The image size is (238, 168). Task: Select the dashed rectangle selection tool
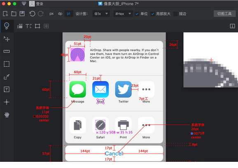click(7, 64)
